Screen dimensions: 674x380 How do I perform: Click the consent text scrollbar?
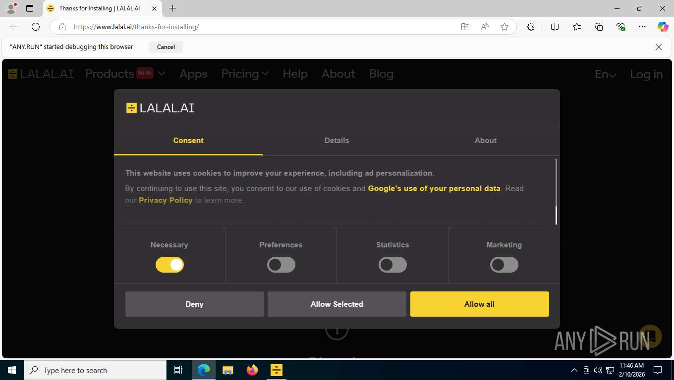556,191
